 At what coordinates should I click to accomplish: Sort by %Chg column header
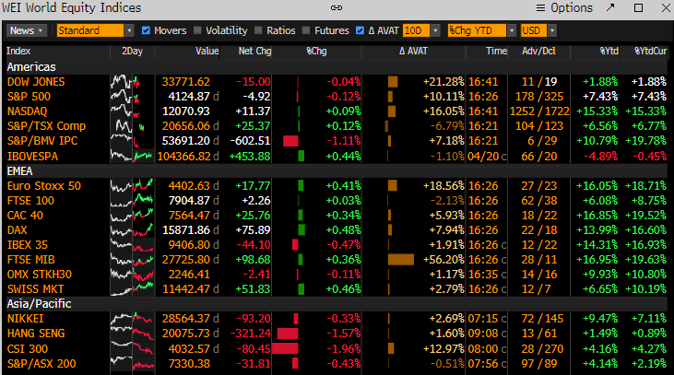(x=316, y=51)
